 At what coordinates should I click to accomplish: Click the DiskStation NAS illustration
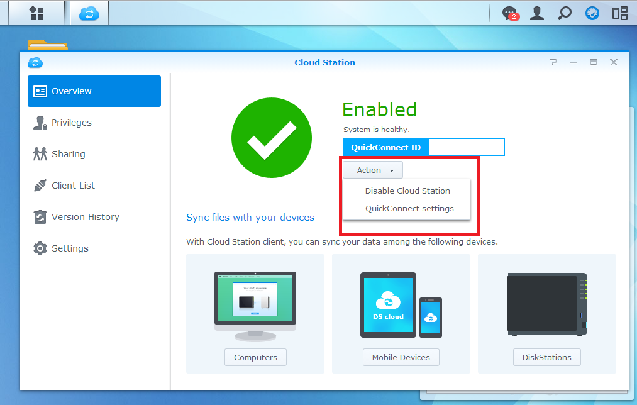coord(547,304)
